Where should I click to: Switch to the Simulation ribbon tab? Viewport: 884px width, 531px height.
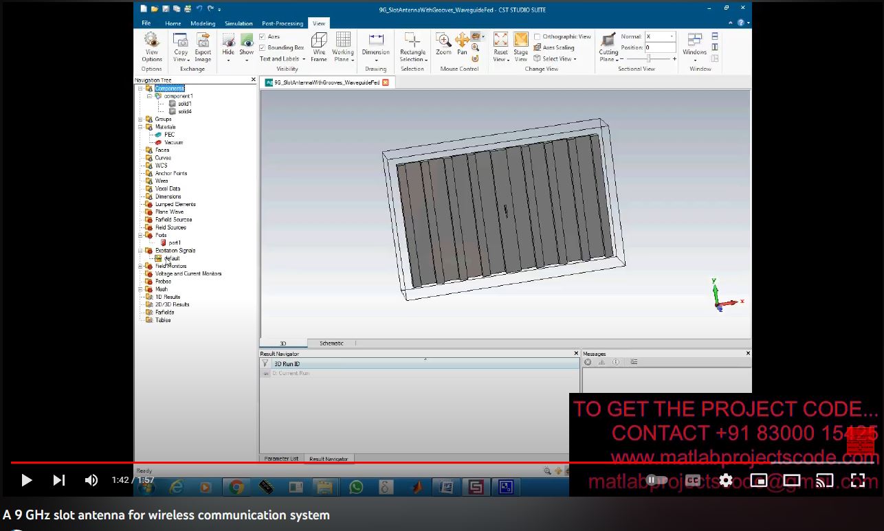click(239, 23)
